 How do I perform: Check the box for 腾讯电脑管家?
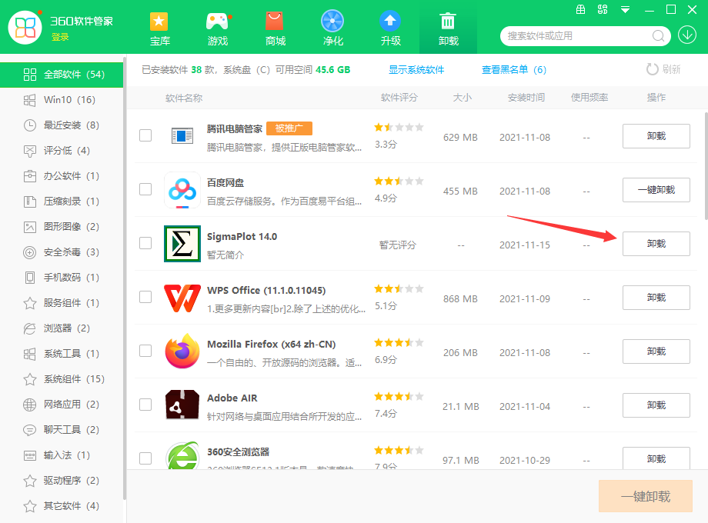(145, 135)
